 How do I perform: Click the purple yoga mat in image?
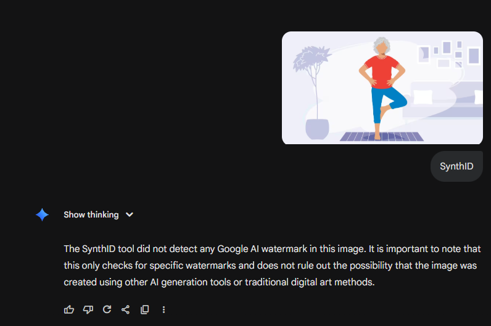click(382, 137)
